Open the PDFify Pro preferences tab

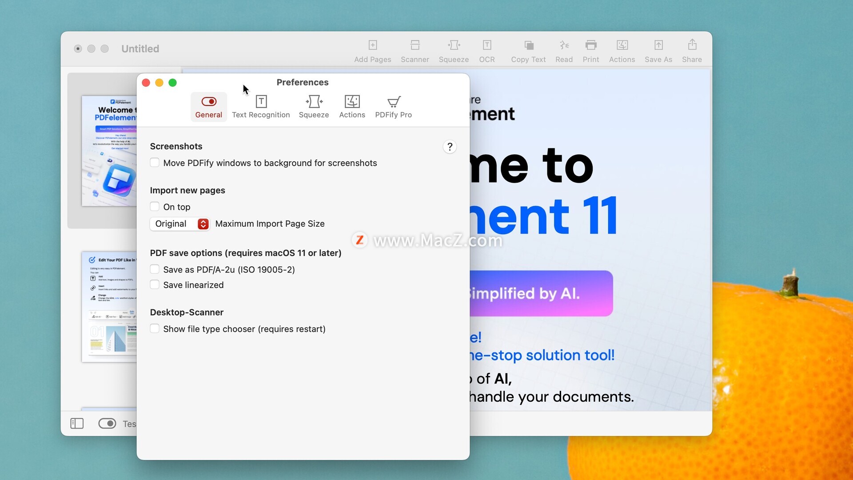tap(393, 107)
